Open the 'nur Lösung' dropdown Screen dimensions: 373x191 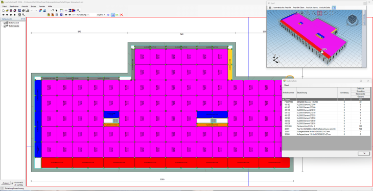(x=82, y=15)
